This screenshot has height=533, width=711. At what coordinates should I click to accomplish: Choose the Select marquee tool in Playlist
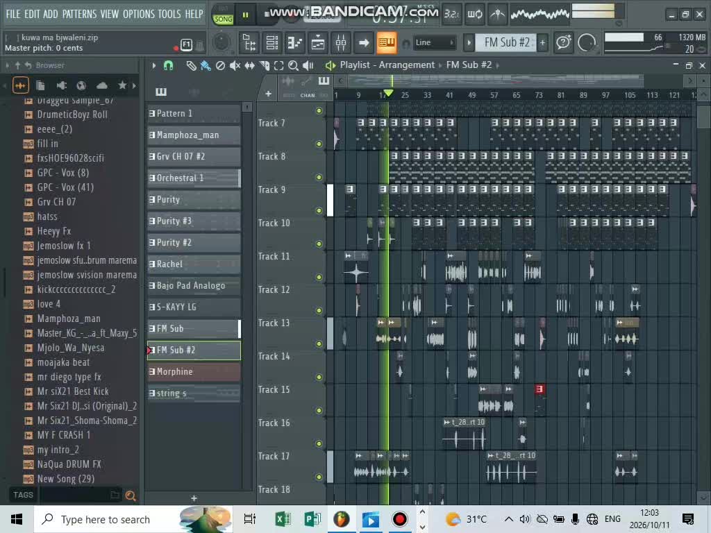point(279,66)
